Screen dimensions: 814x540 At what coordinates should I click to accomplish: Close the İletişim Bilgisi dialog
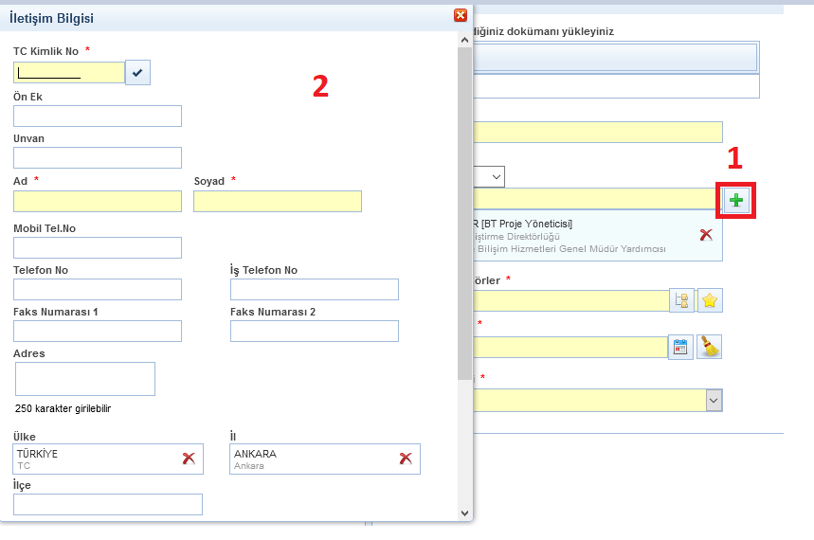[x=461, y=15]
